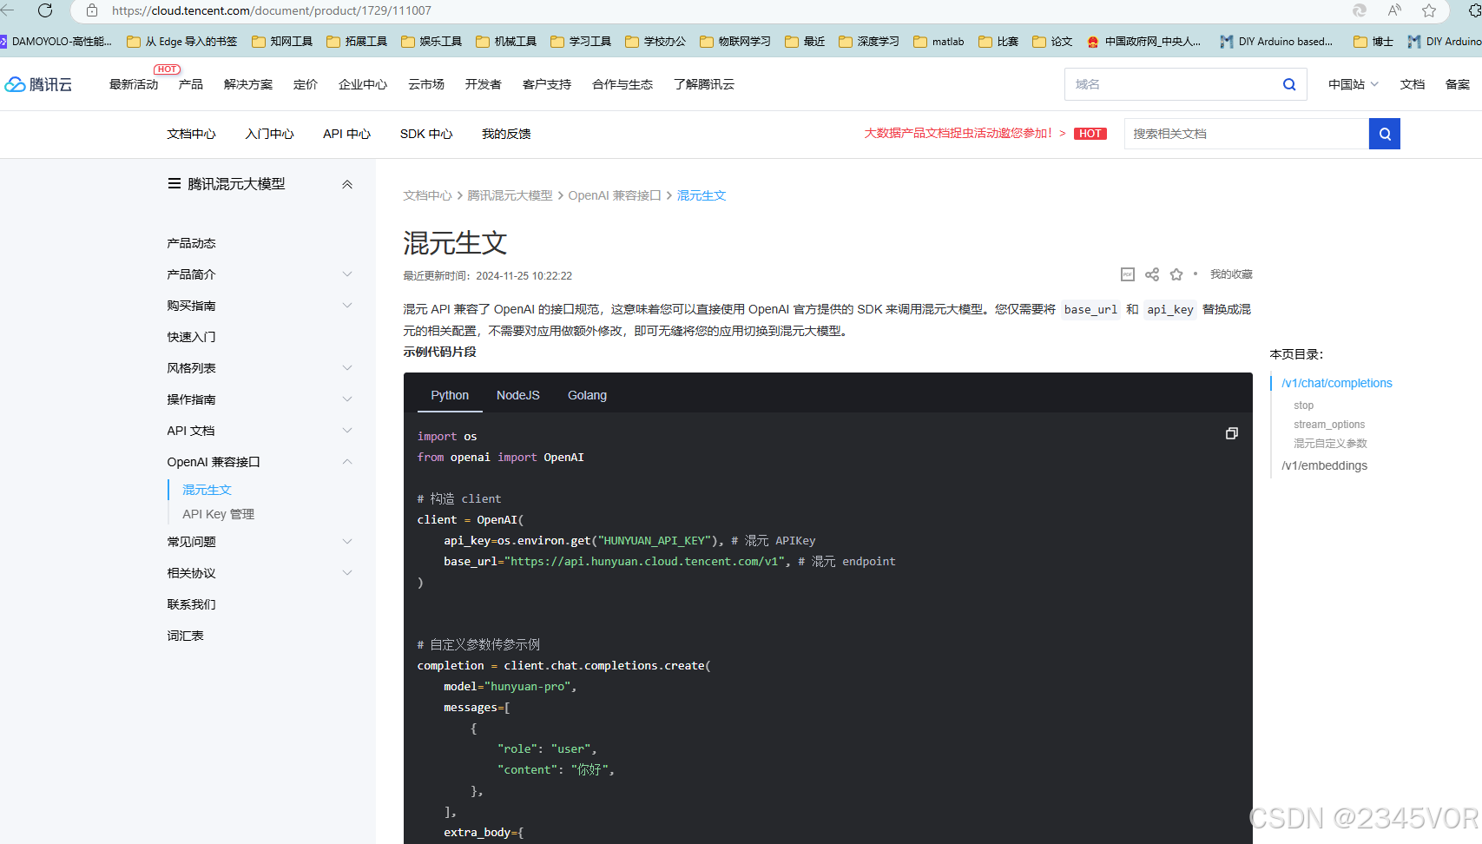Viewport: 1482px width, 844px height.
Task: Open 我的收藏 link
Action: pos(1231,274)
